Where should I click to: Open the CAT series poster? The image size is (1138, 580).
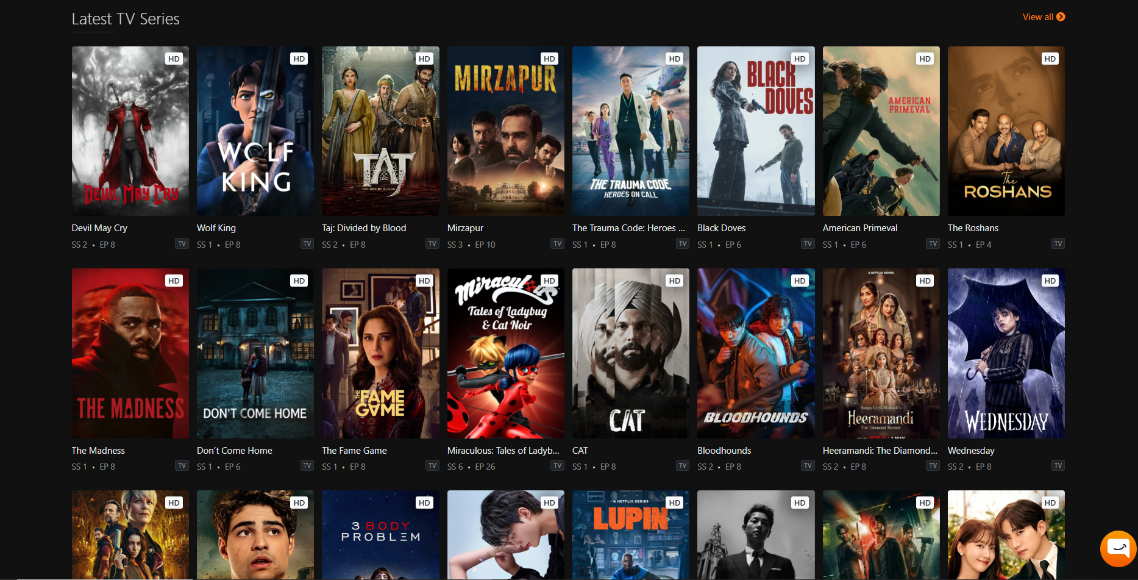pyautogui.click(x=631, y=353)
